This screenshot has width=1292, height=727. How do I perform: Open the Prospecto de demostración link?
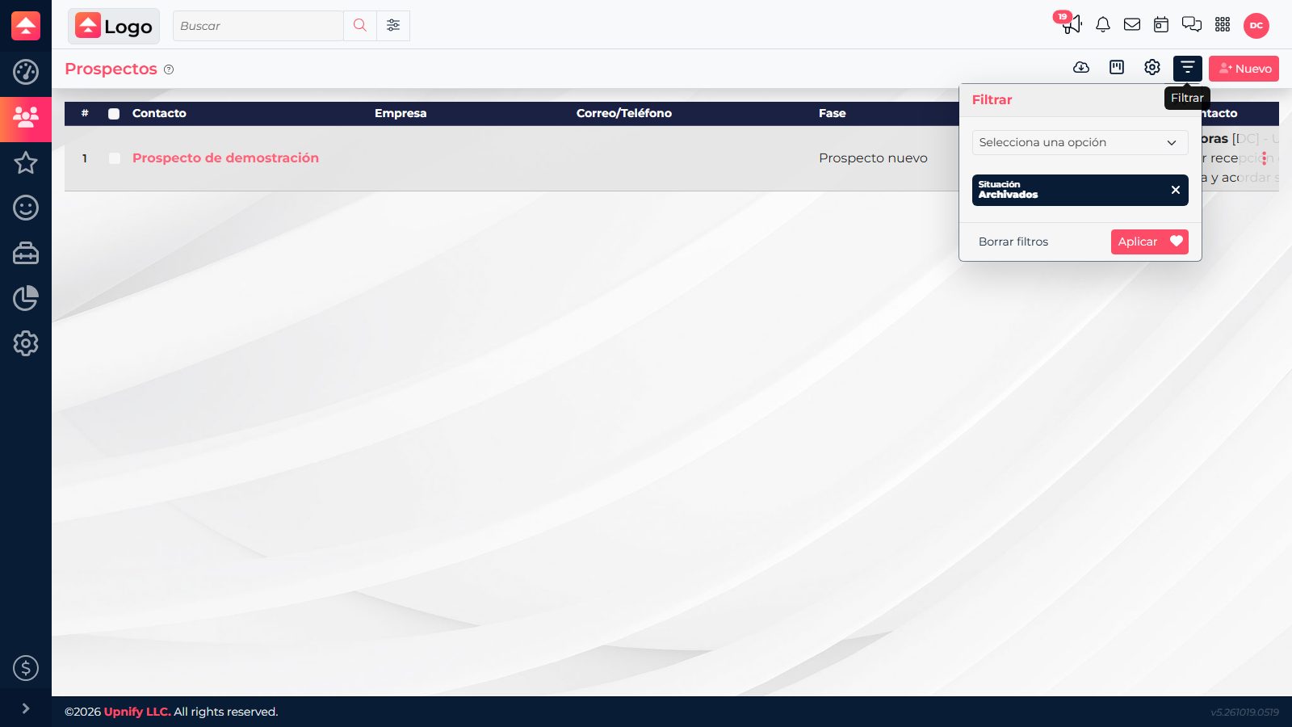tap(225, 158)
